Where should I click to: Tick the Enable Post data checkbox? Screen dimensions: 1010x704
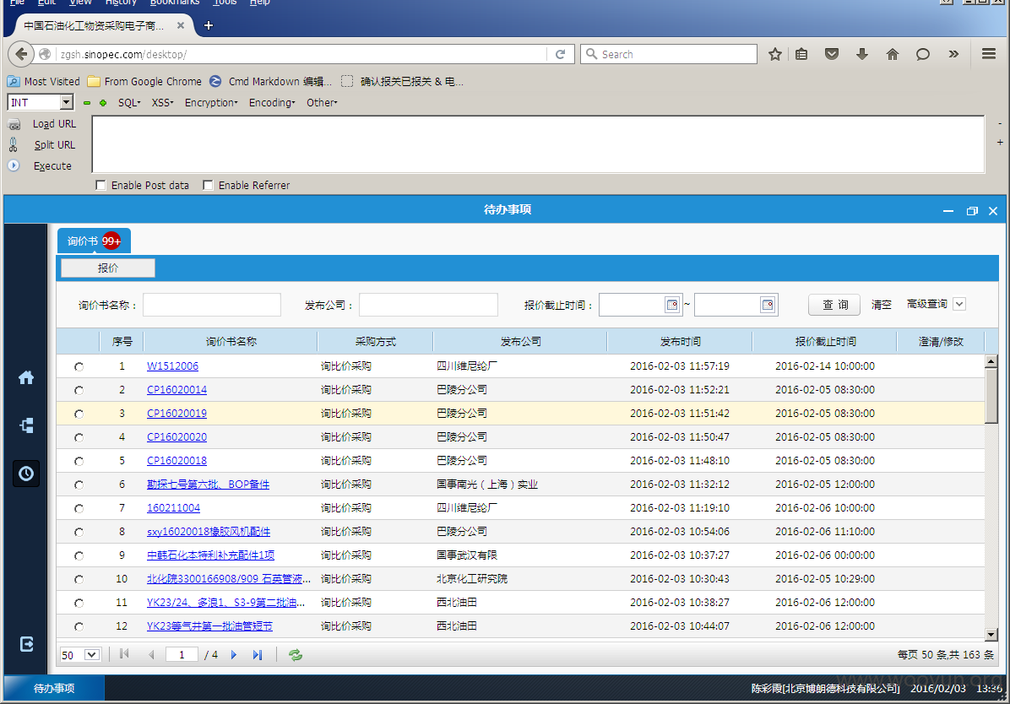pos(100,185)
